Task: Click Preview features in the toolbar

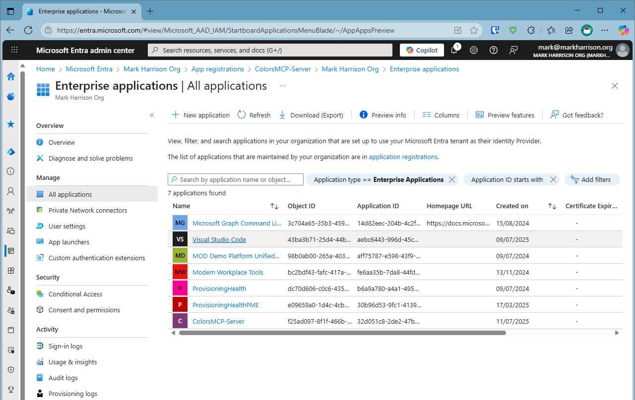Action: pos(505,114)
